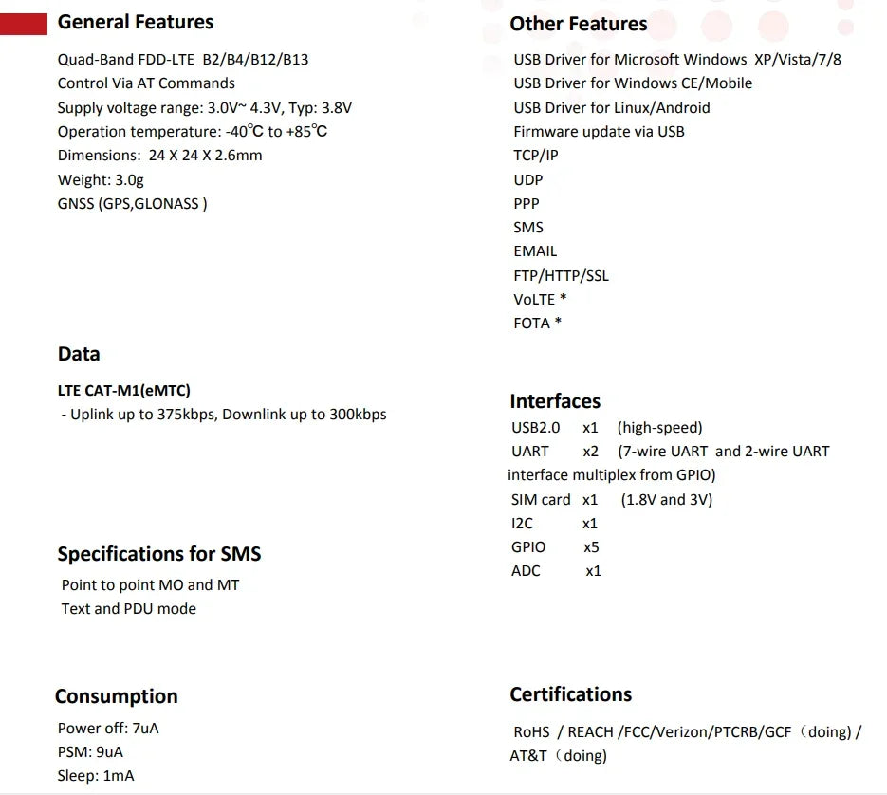Click the Uplink up to 375kbps line
The width and height of the screenshot is (887, 795).
tap(224, 415)
